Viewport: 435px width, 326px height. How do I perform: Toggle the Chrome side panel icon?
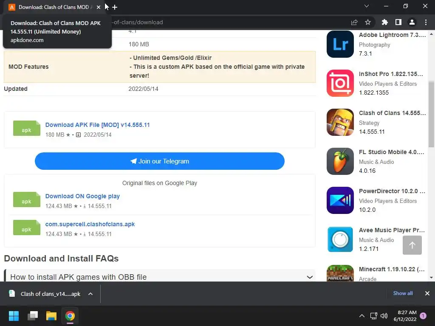pos(398,22)
